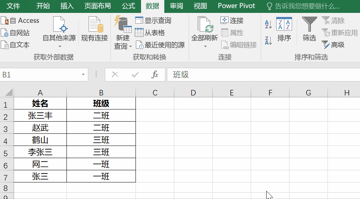Click the Name Box showing B1
Screen dimensions: 360x199
[x=40, y=75]
